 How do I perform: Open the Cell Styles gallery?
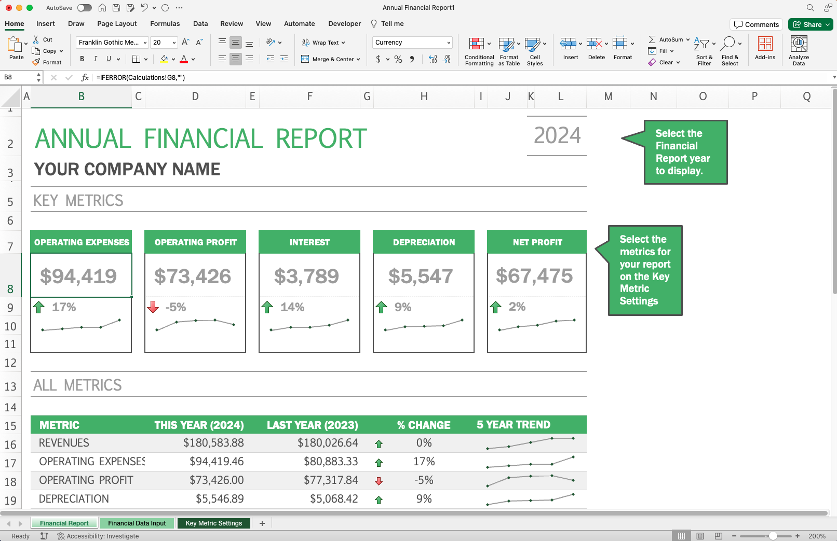click(x=535, y=49)
